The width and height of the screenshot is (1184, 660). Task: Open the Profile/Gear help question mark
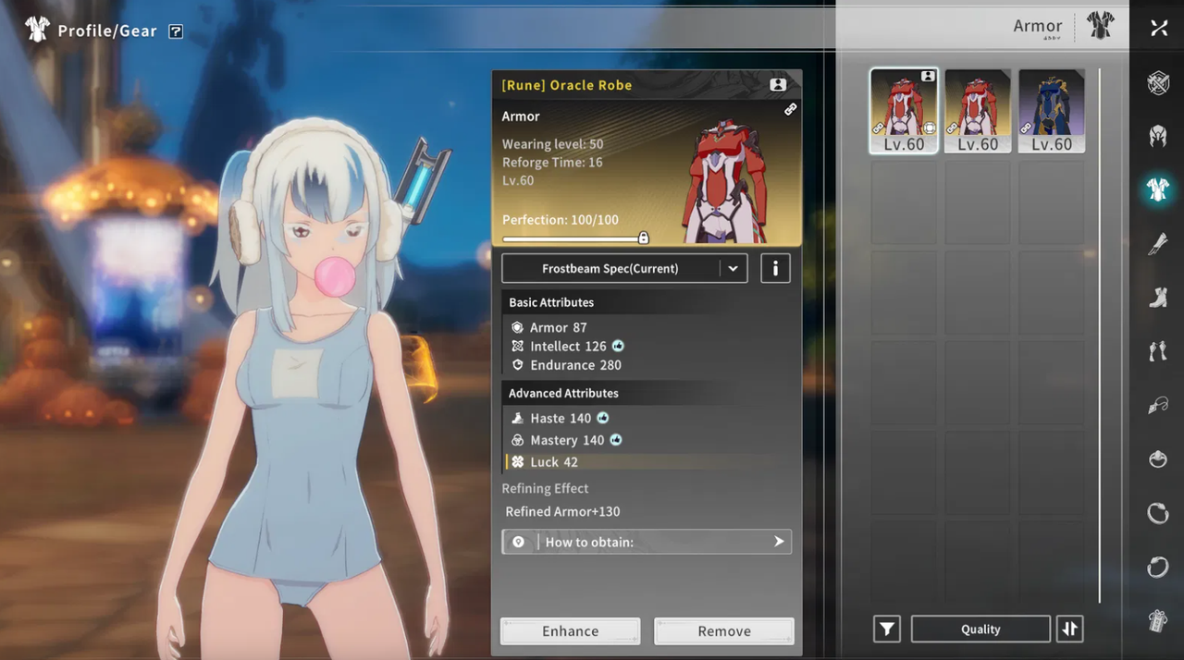[x=176, y=31]
